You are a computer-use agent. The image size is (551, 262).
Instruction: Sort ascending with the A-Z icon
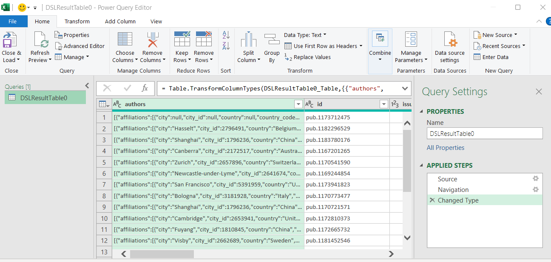tap(226, 35)
